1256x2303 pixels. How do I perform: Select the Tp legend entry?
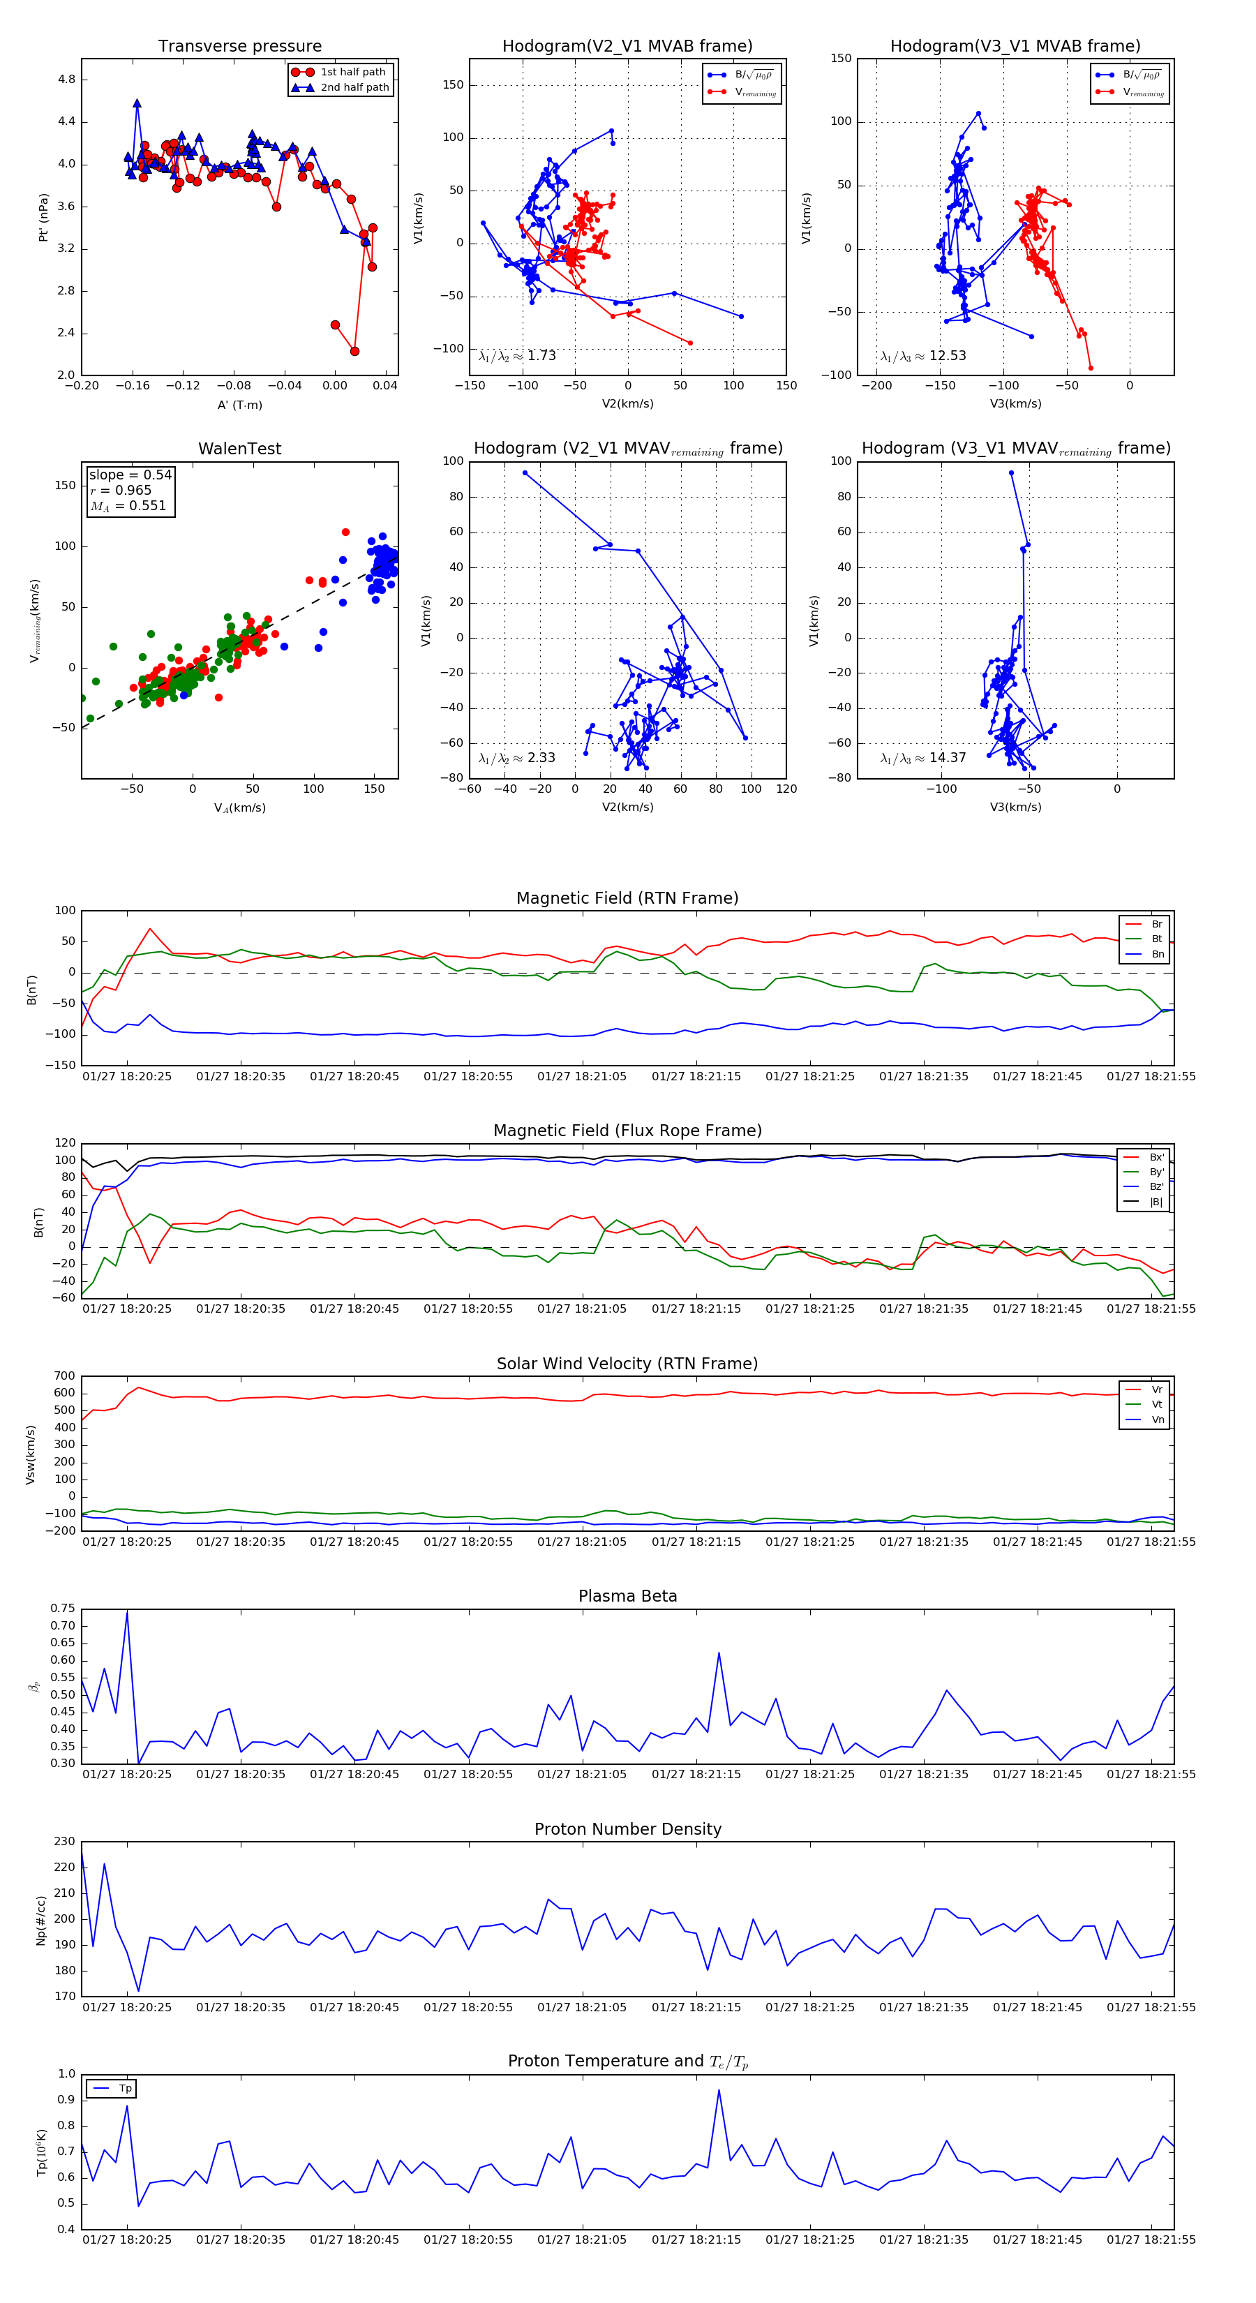pos(112,2089)
